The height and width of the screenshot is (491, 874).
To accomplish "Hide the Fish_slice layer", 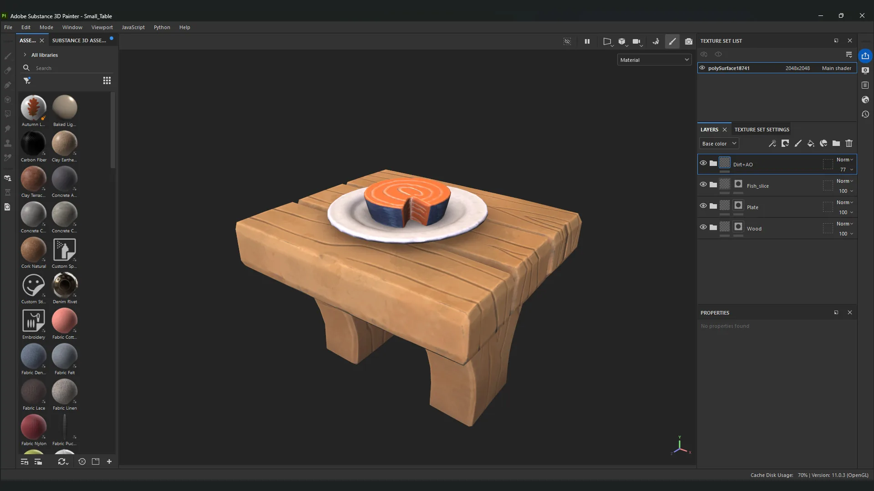I will click(x=703, y=185).
